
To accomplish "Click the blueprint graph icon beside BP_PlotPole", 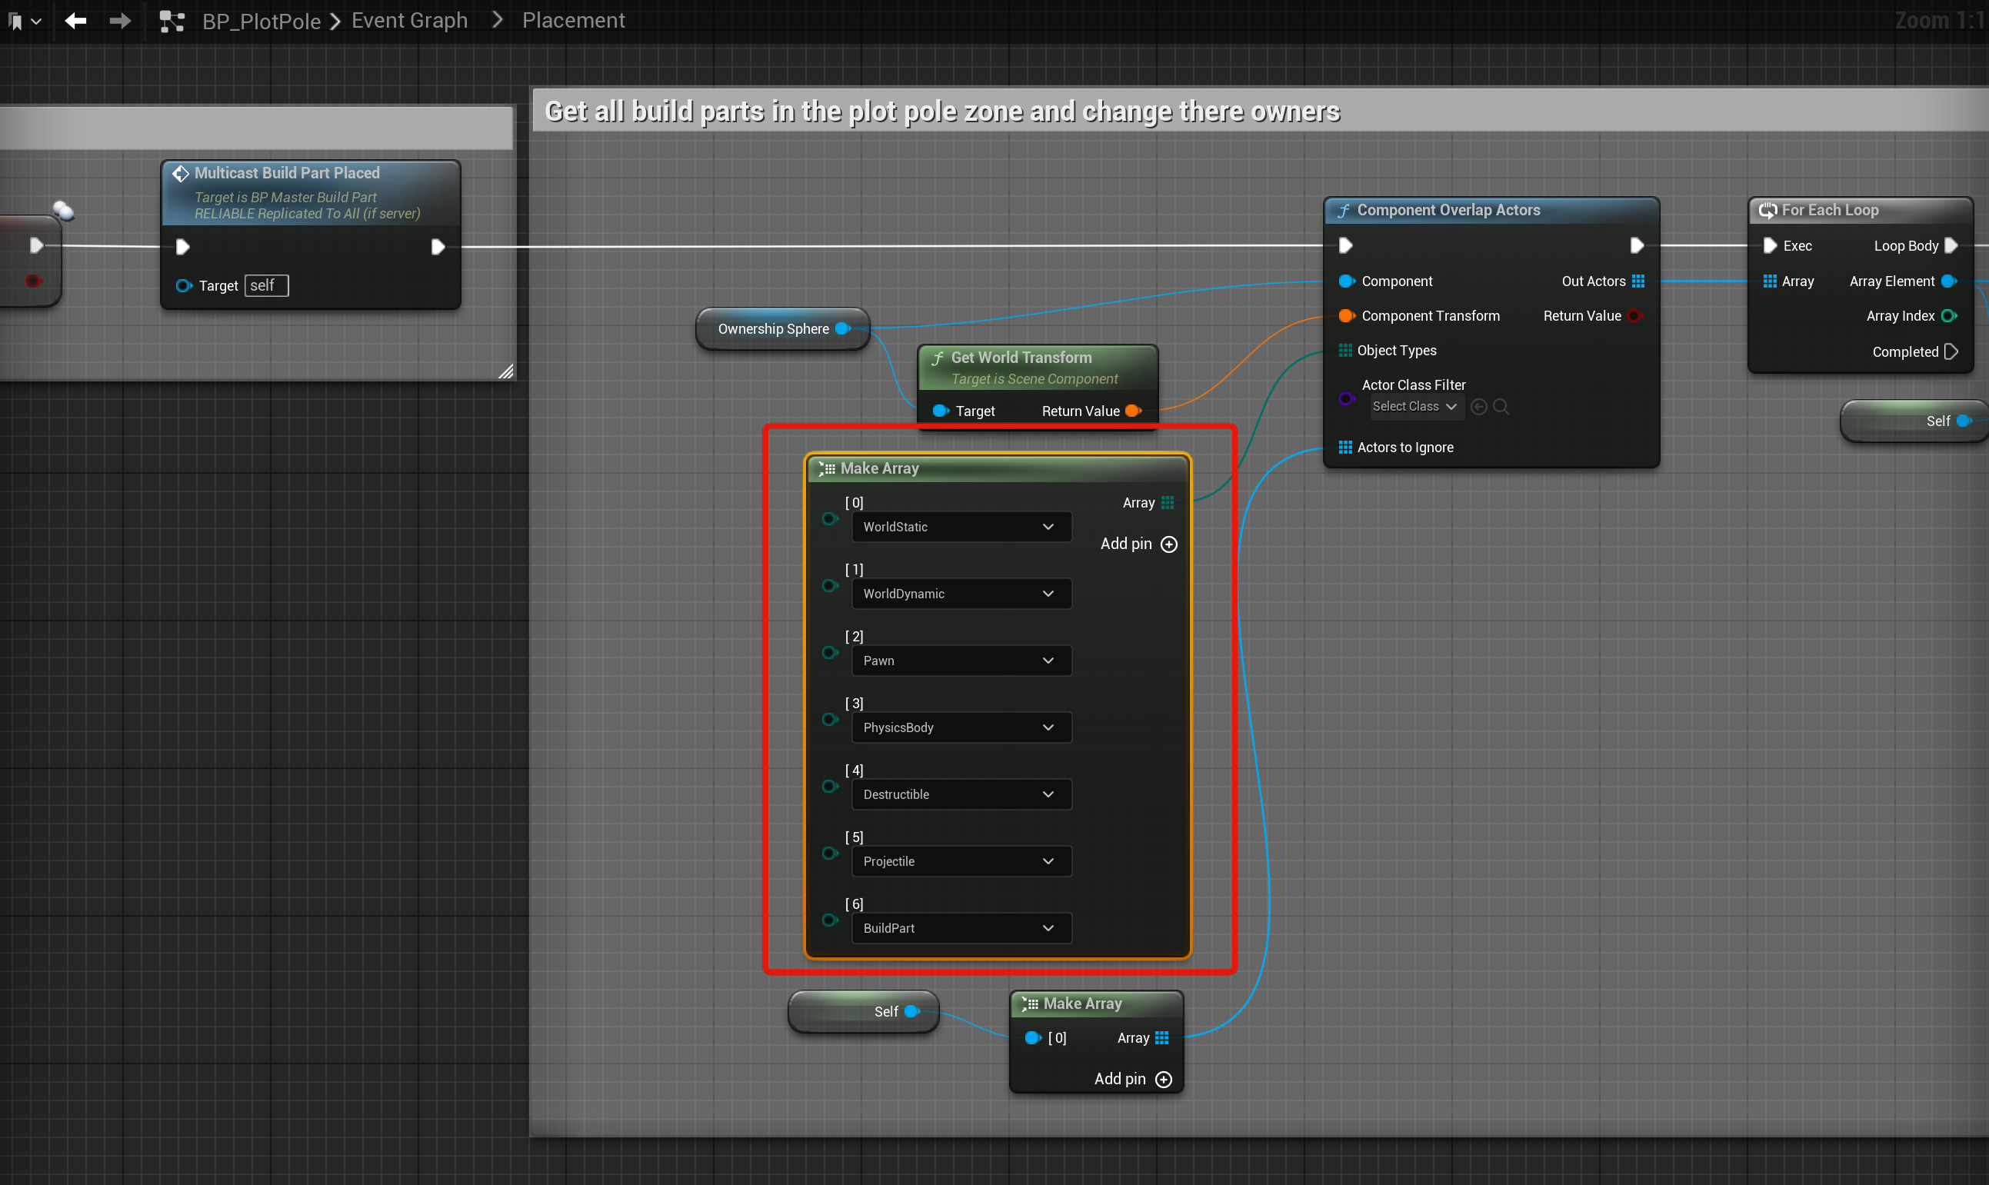I will [172, 21].
